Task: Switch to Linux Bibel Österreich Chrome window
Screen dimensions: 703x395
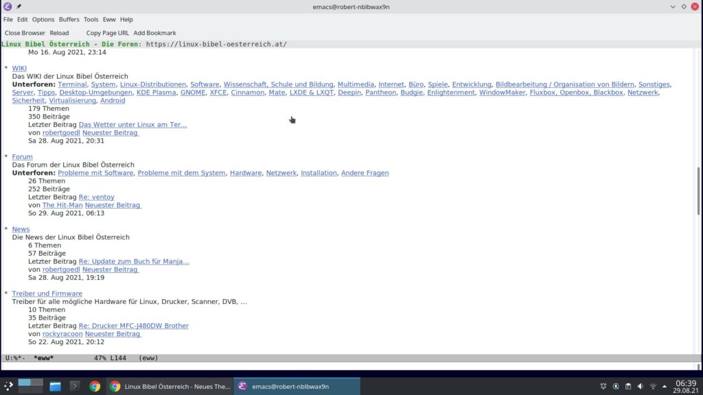Action: tap(170, 386)
